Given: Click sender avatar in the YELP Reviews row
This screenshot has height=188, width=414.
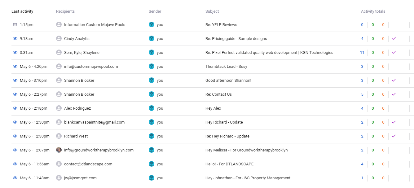Looking at the screenshot, I should tap(152, 25).
